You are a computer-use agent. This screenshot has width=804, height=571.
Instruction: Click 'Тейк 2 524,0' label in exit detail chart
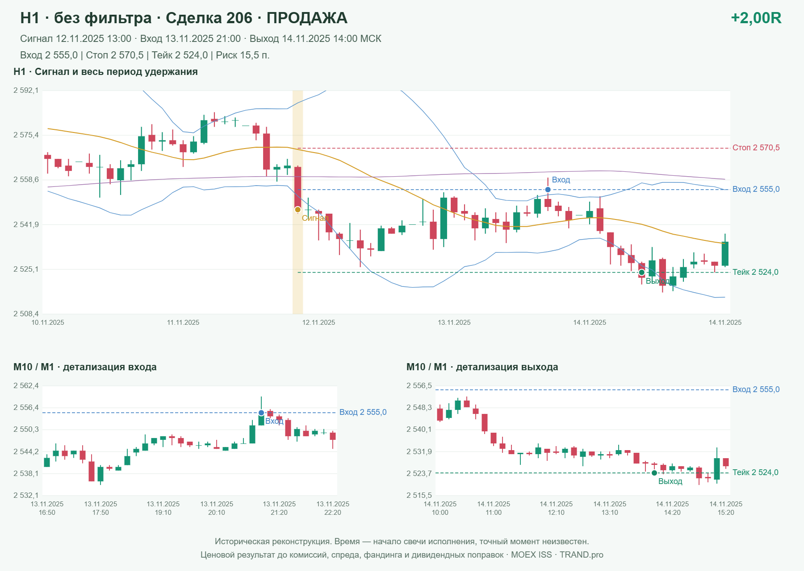(x=755, y=472)
